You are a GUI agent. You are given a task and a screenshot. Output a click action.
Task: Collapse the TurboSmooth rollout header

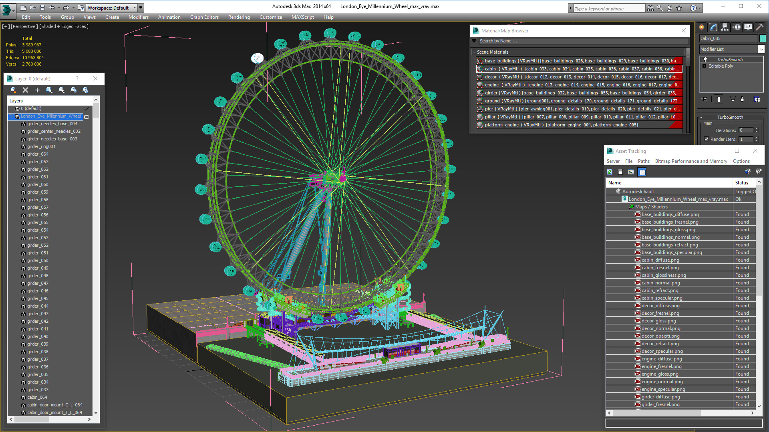[x=730, y=117]
